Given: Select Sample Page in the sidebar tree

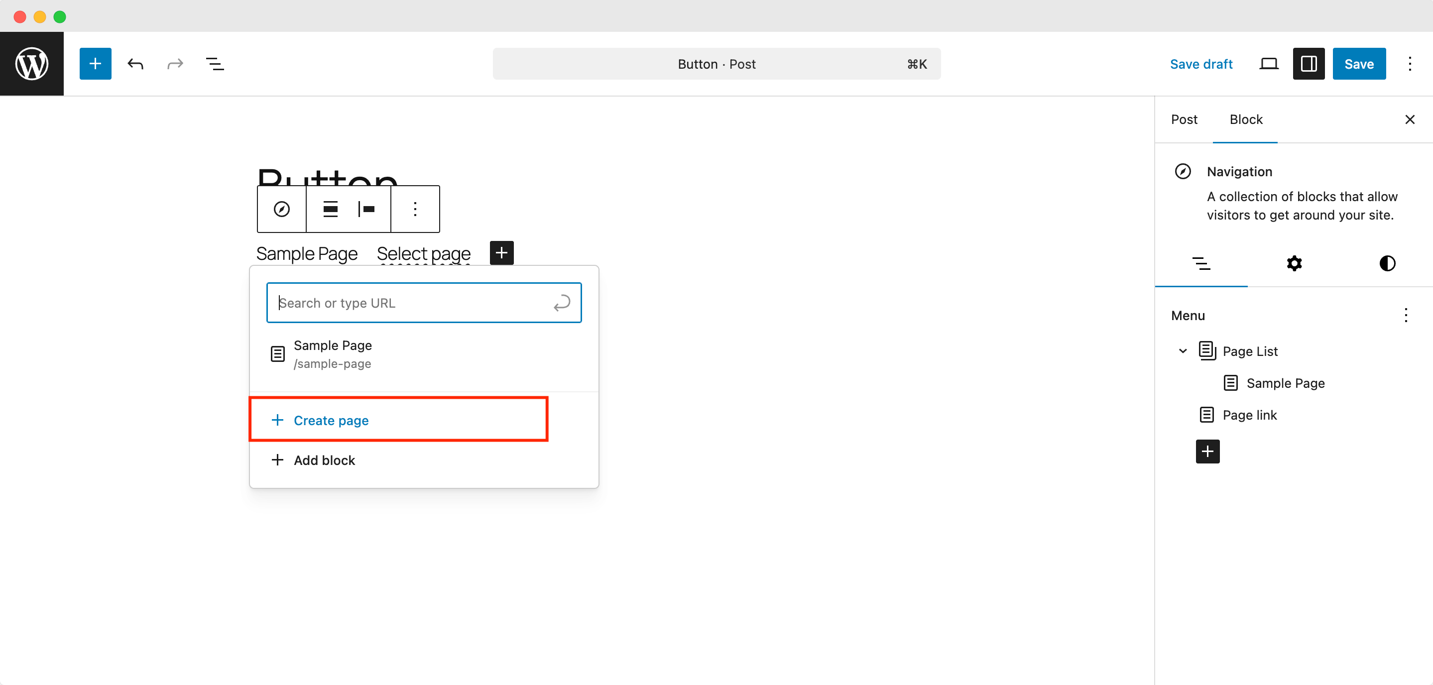Looking at the screenshot, I should point(1274,383).
